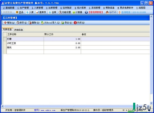
Task: Click the empty 备注 cell of 抛光 row
Action: (115, 47)
